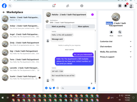Open emoji picker smiley icon

point(89,88)
